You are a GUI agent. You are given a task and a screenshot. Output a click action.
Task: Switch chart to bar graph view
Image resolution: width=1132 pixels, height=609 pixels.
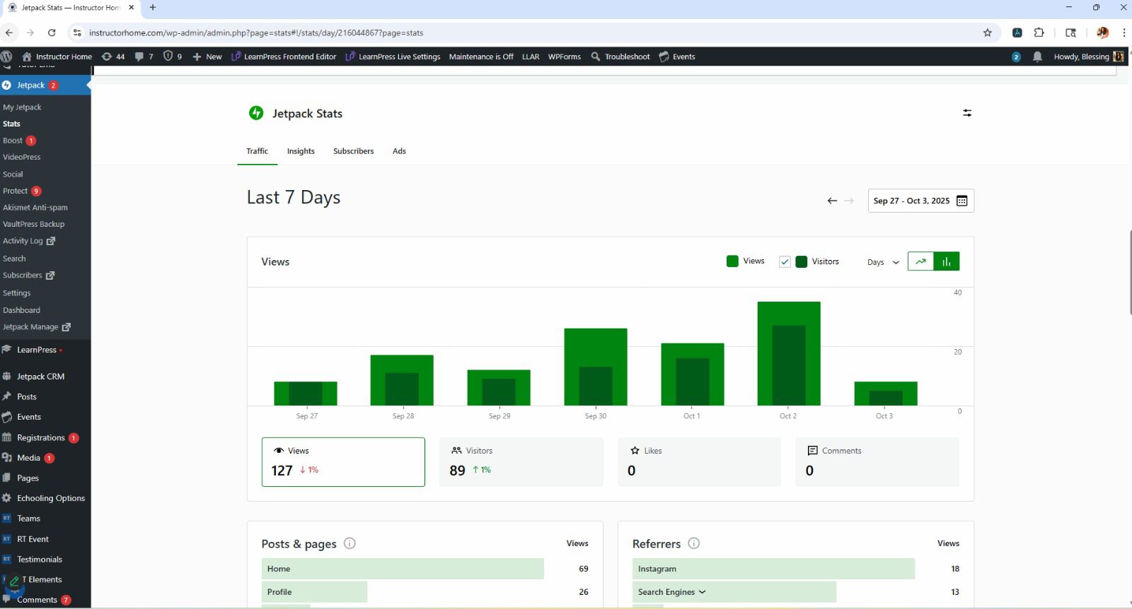pyautogui.click(x=947, y=261)
